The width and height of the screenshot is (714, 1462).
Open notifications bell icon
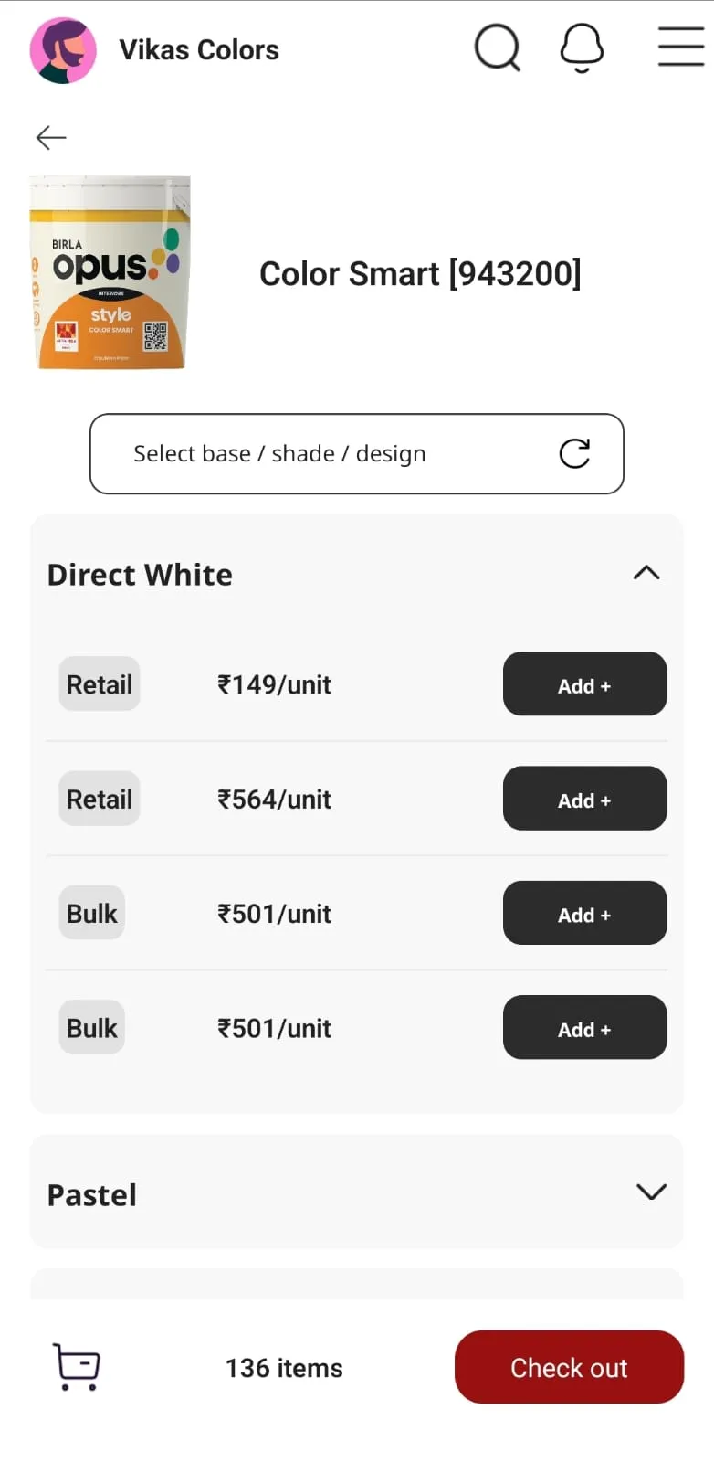pos(582,48)
